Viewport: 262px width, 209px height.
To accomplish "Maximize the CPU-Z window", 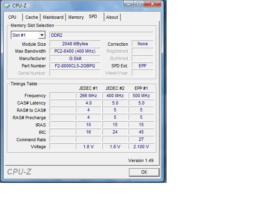I will [139, 4].
